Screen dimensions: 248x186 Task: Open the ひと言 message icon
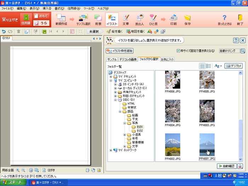(153, 19)
